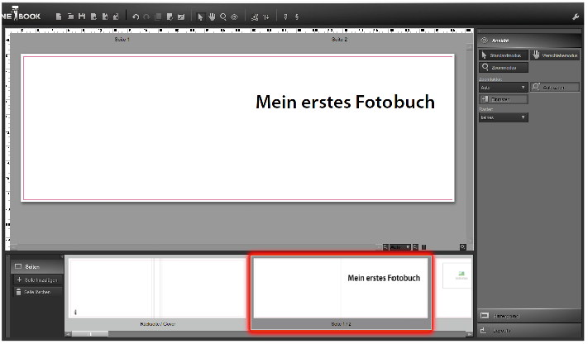The height and width of the screenshot is (344, 588).
Task: Click the Seite hinzufügen button
Action: coord(38,279)
